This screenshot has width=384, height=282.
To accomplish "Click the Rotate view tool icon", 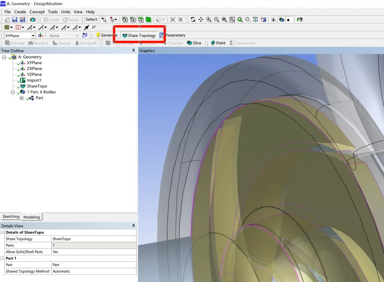I will [193, 20].
